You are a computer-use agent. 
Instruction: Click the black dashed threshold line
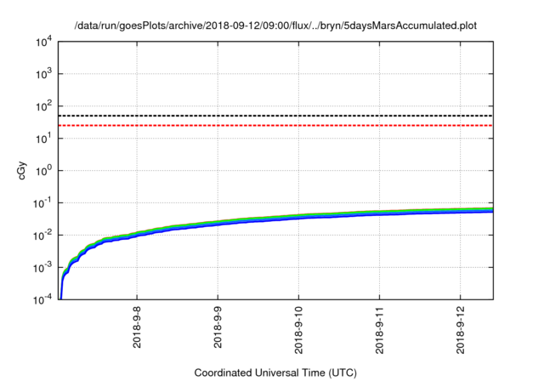tap(275, 116)
